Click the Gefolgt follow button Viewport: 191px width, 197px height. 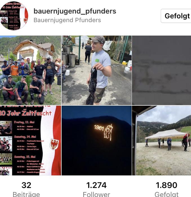point(176,16)
